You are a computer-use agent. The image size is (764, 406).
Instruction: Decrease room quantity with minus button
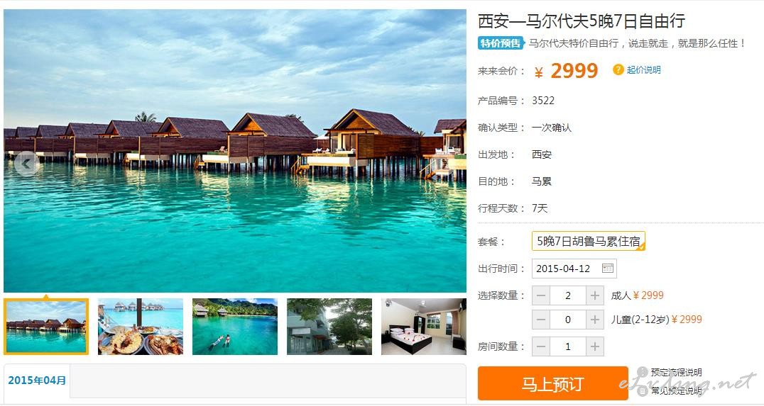[x=541, y=346]
